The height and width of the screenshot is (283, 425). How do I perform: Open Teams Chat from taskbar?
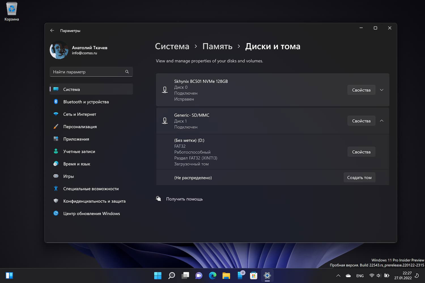(199, 275)
